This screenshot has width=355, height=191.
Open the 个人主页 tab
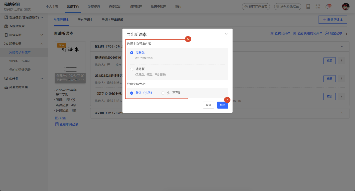(x=52, y=6)
